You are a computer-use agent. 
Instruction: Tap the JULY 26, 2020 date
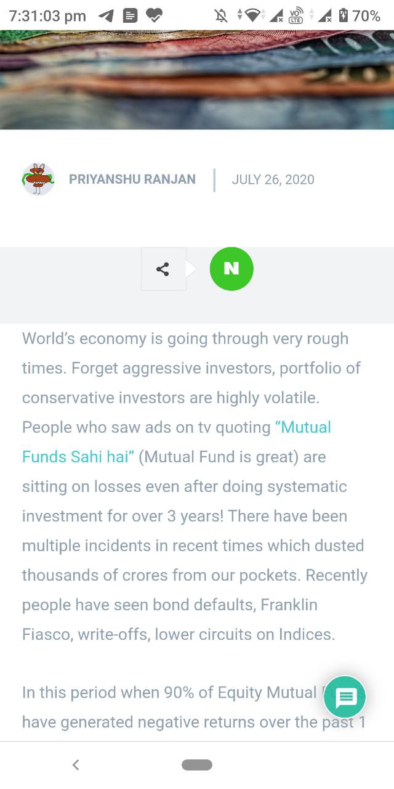click(273, 179)
